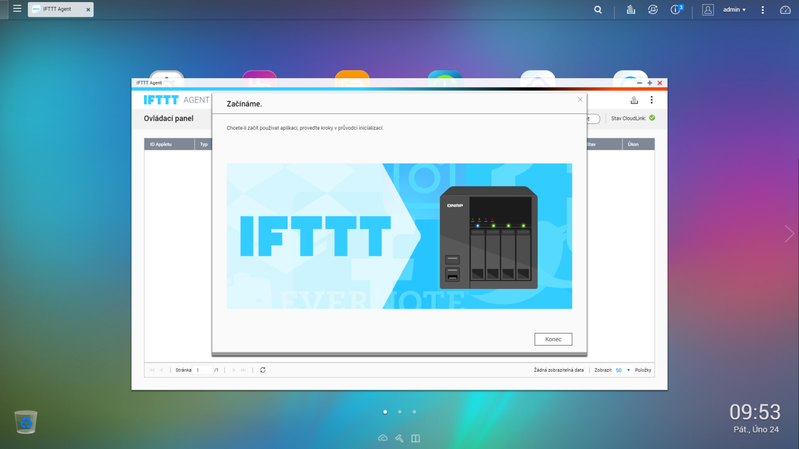This screenshot has height=449, width=799.
Task: Open the search magnifier in top bar
Action: (598, 9)
